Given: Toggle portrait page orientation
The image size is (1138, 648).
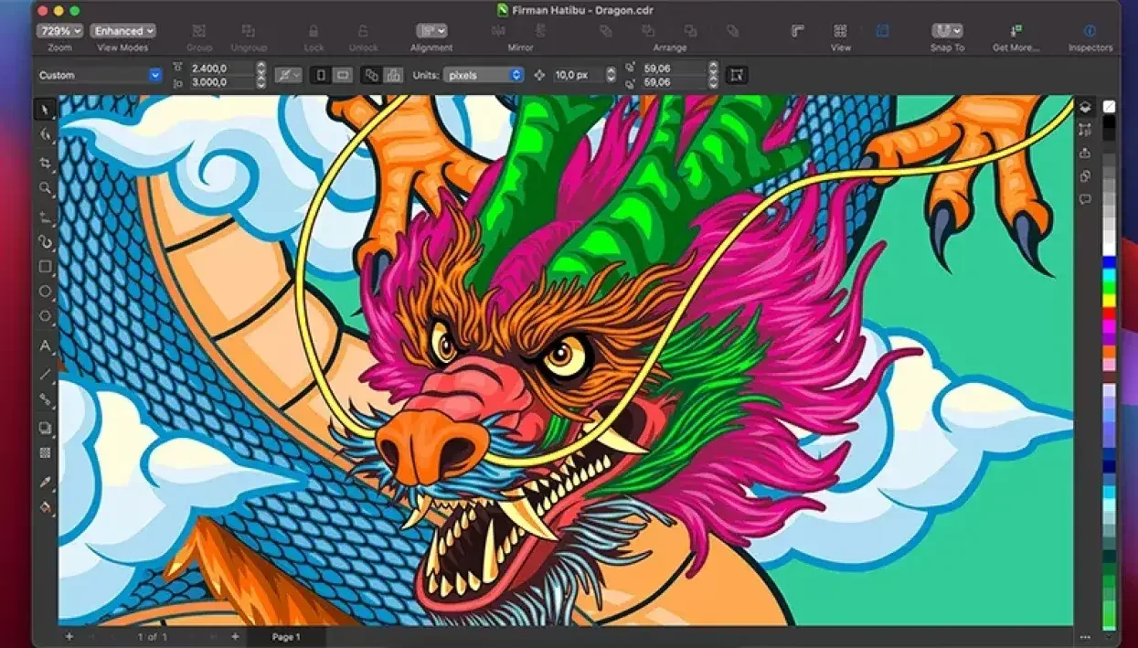Looking at the screenshot, I should coord(321,75).
